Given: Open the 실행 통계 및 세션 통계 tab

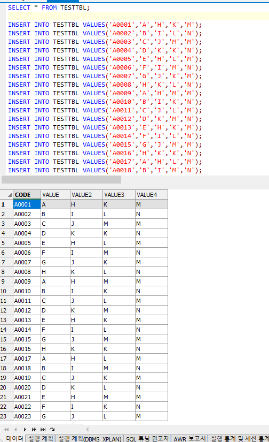Looking at the screenshot, I should pos(239,438).
